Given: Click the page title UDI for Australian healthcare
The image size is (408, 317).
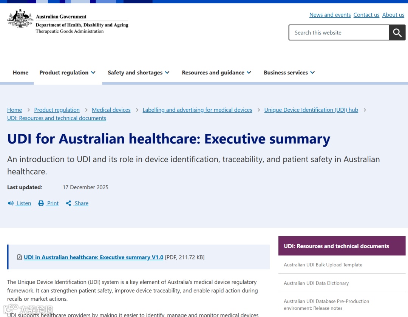Looking at the screenshot, I should pos(168,138).
